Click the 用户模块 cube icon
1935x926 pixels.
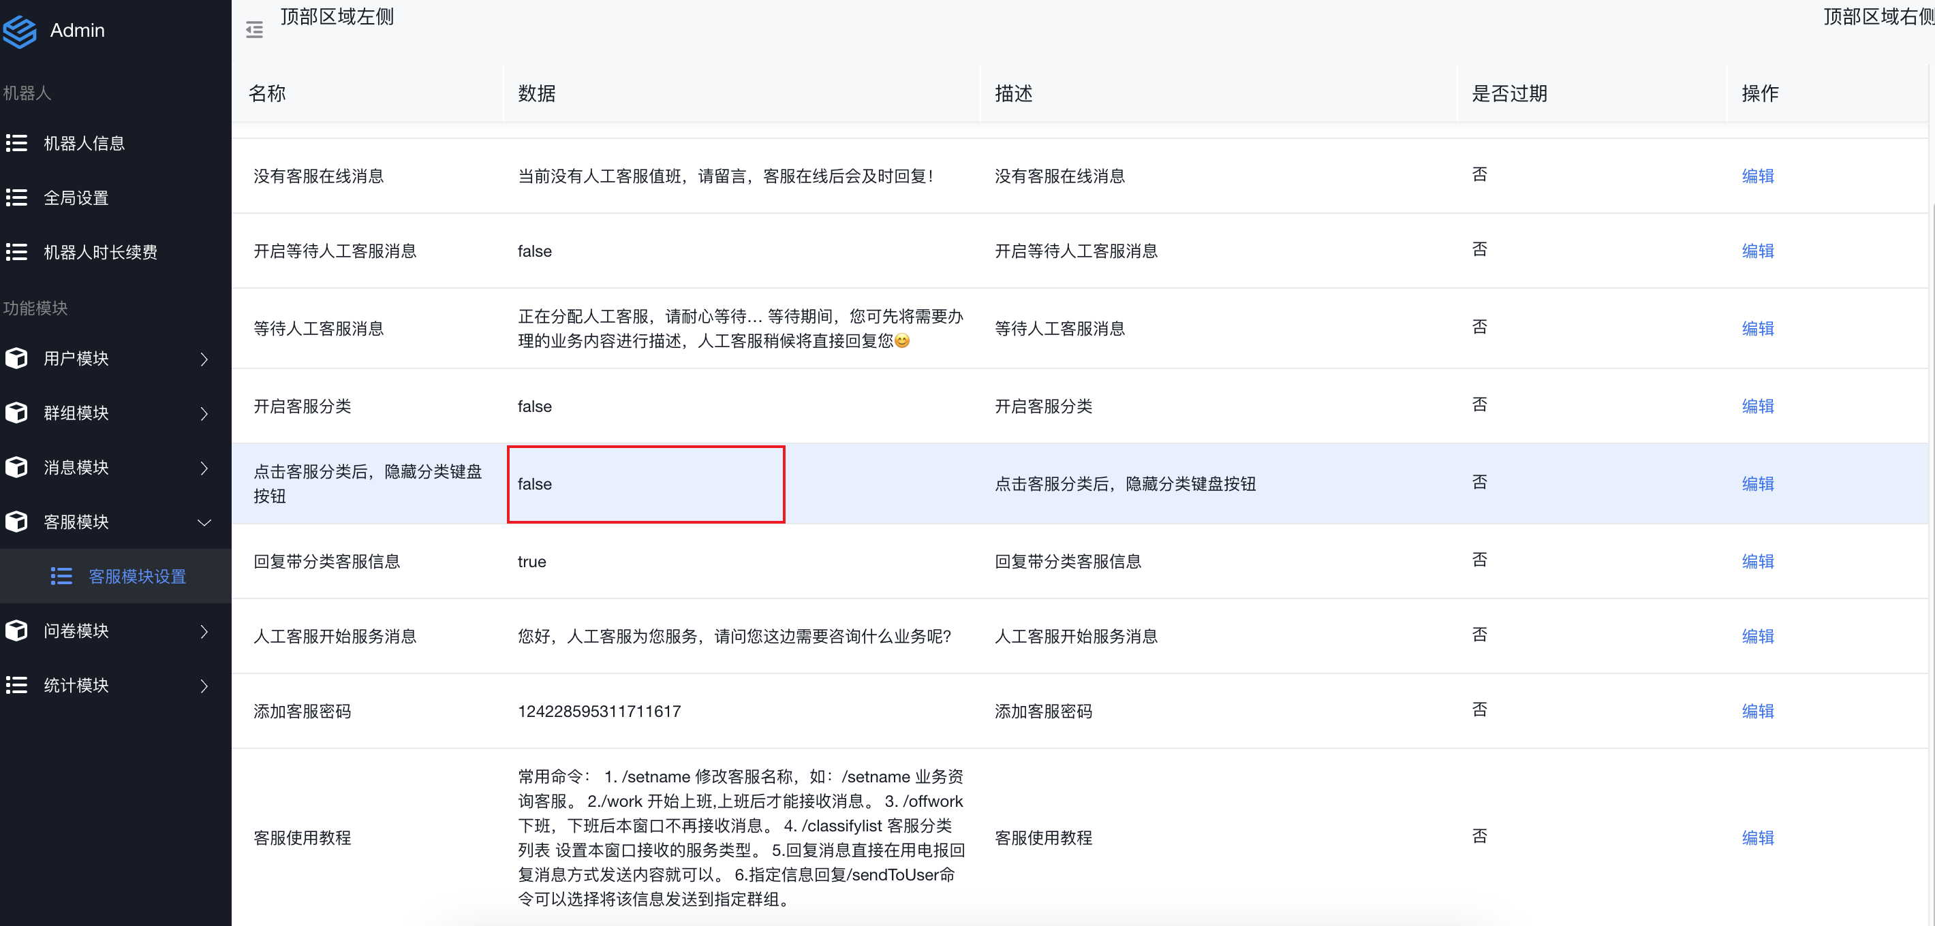(x=16, y=359)
